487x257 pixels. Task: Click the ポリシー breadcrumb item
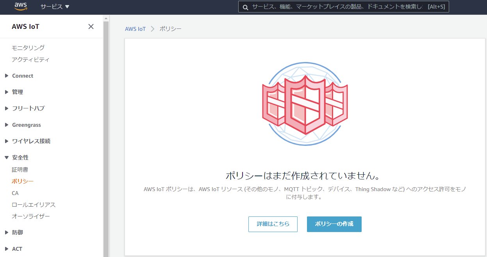click(x=170, y=29)
